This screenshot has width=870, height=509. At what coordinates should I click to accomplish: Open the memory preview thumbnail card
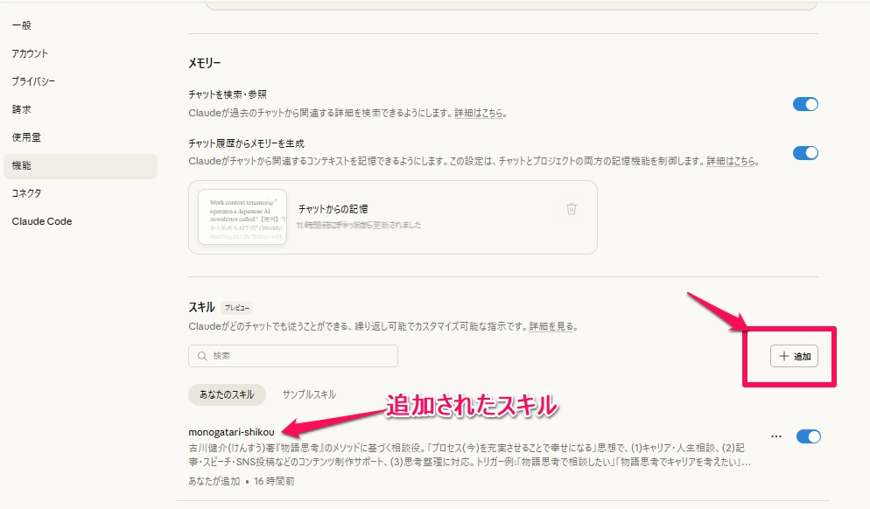242,218
